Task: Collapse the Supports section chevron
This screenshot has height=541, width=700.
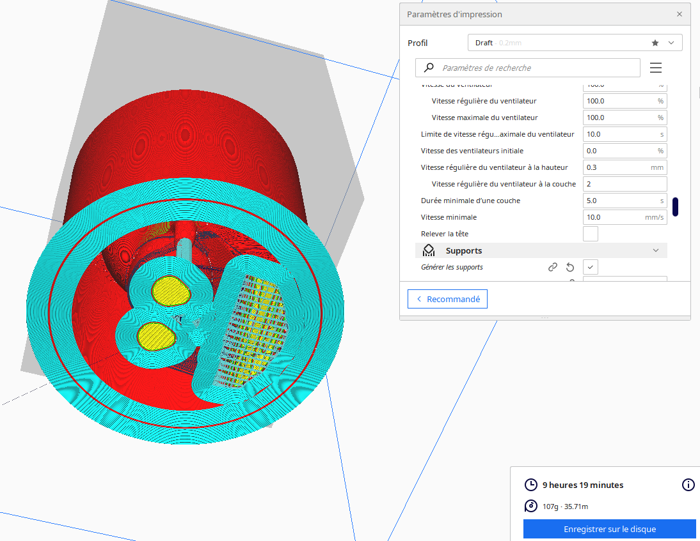Action: 655,250
